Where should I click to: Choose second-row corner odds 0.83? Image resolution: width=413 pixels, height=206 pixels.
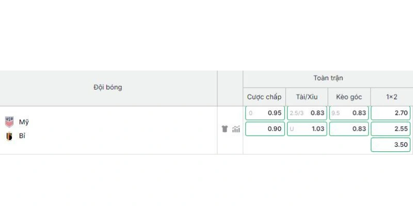click(x=349, y=129)
